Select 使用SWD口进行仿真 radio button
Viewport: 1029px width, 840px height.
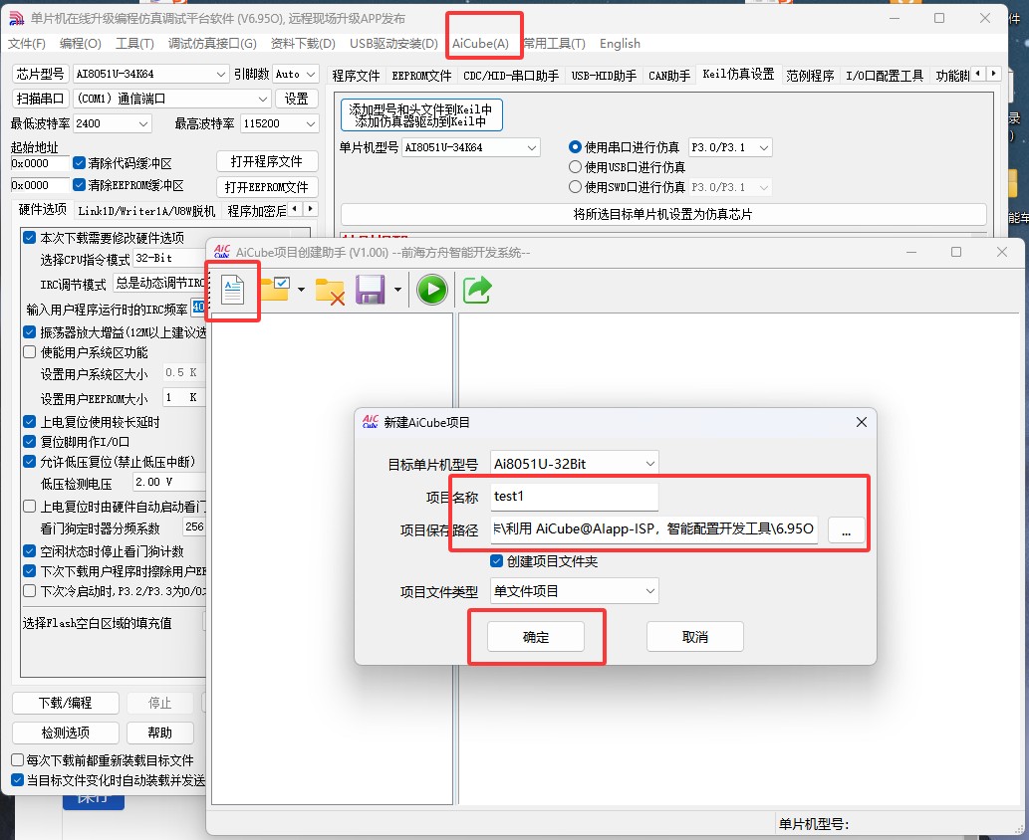point(575,187)
